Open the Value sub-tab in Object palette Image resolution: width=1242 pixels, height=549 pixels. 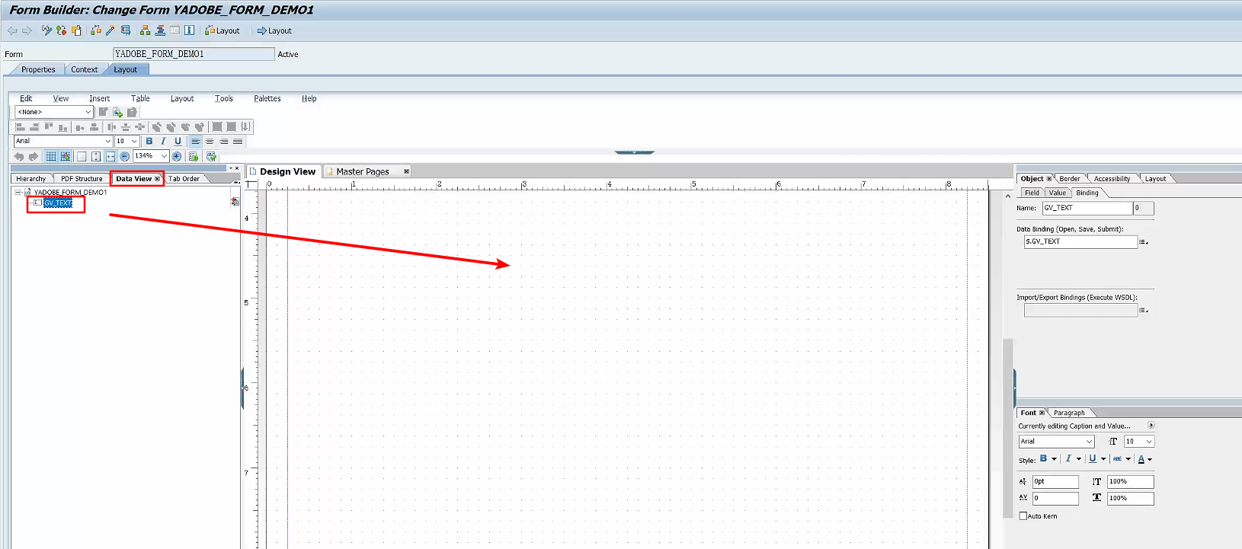pyautogui.click(x=1057, y=193)
